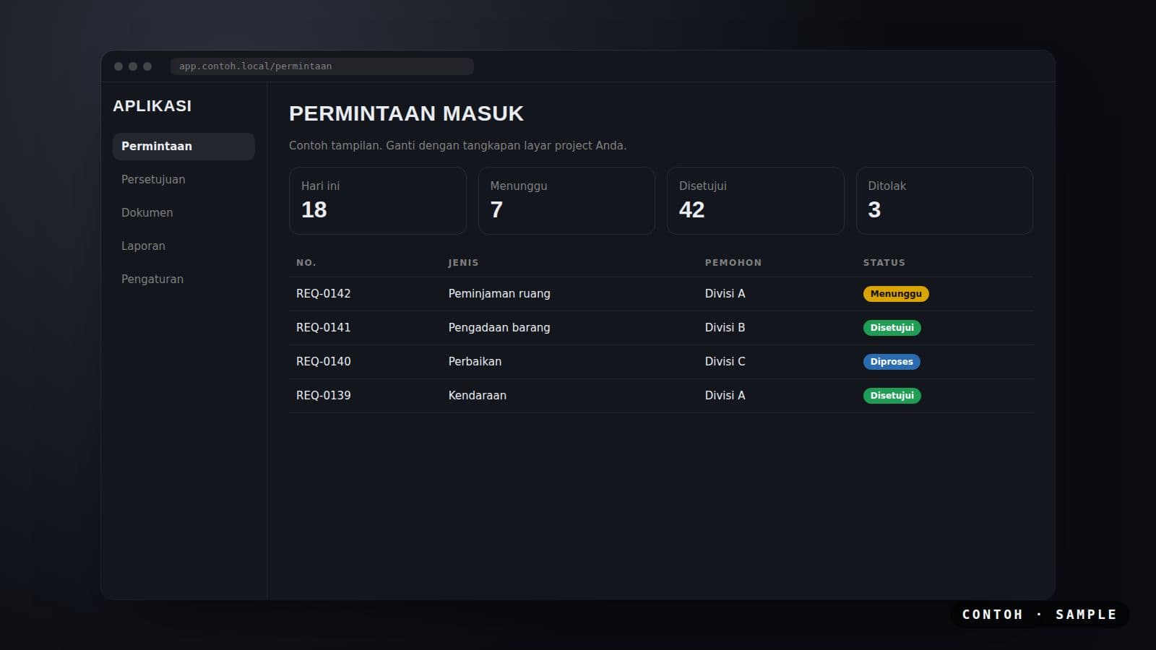
Task: Open Pengaturan in the sidebar
Action: 184,279
